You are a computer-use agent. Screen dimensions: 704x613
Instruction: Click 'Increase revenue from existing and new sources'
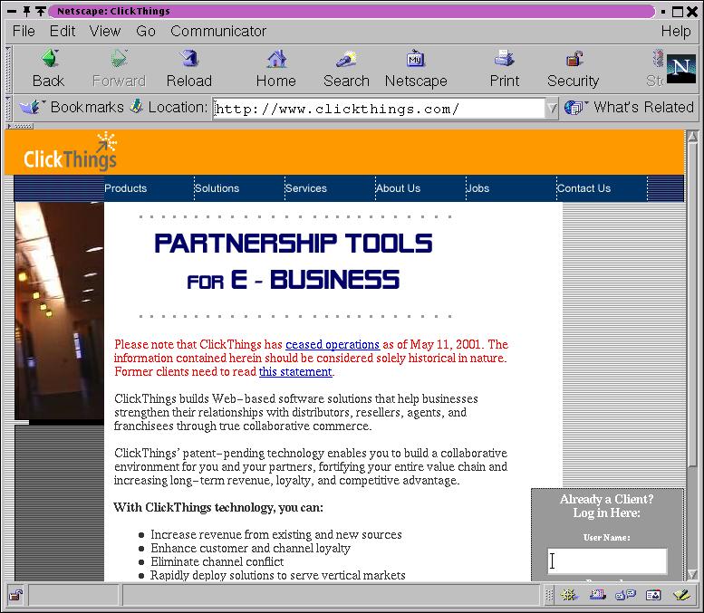click(x=276, y=535)
